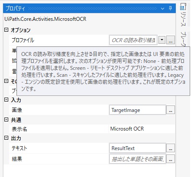Collapse the オプション section
The width and height of the screenshot is (191, 177).
click(6, 30)
